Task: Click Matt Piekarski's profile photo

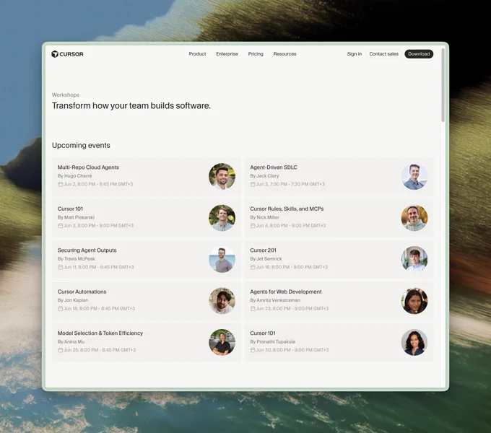Action: pyautogui.click(x=222, y=218)
